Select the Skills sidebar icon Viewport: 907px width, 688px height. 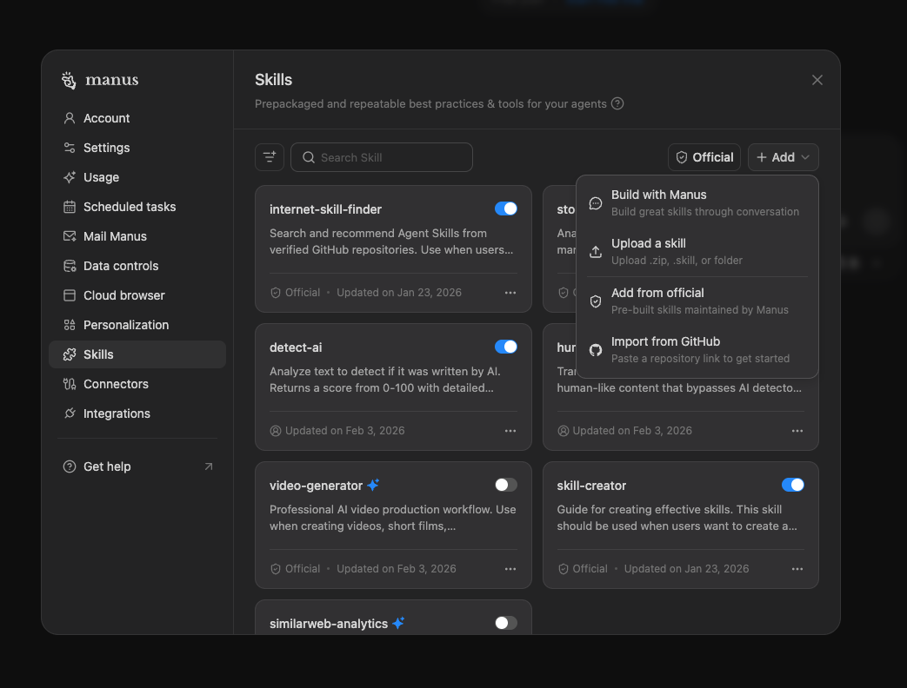[70, 354]
